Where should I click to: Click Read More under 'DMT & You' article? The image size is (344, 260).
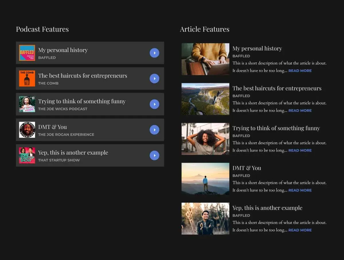300,190
